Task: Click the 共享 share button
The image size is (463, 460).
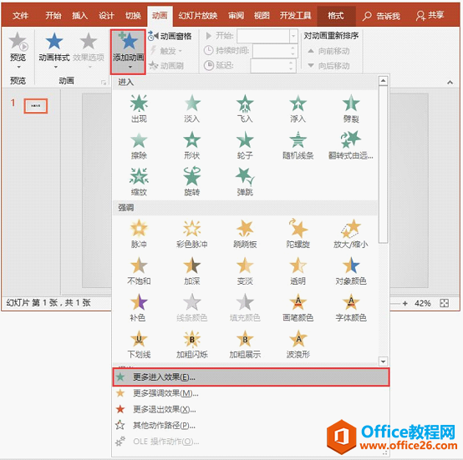Action: point(430,15)
